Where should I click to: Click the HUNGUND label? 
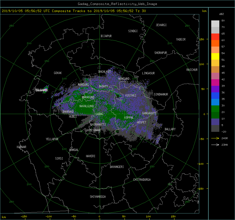[x=124, y=79]
